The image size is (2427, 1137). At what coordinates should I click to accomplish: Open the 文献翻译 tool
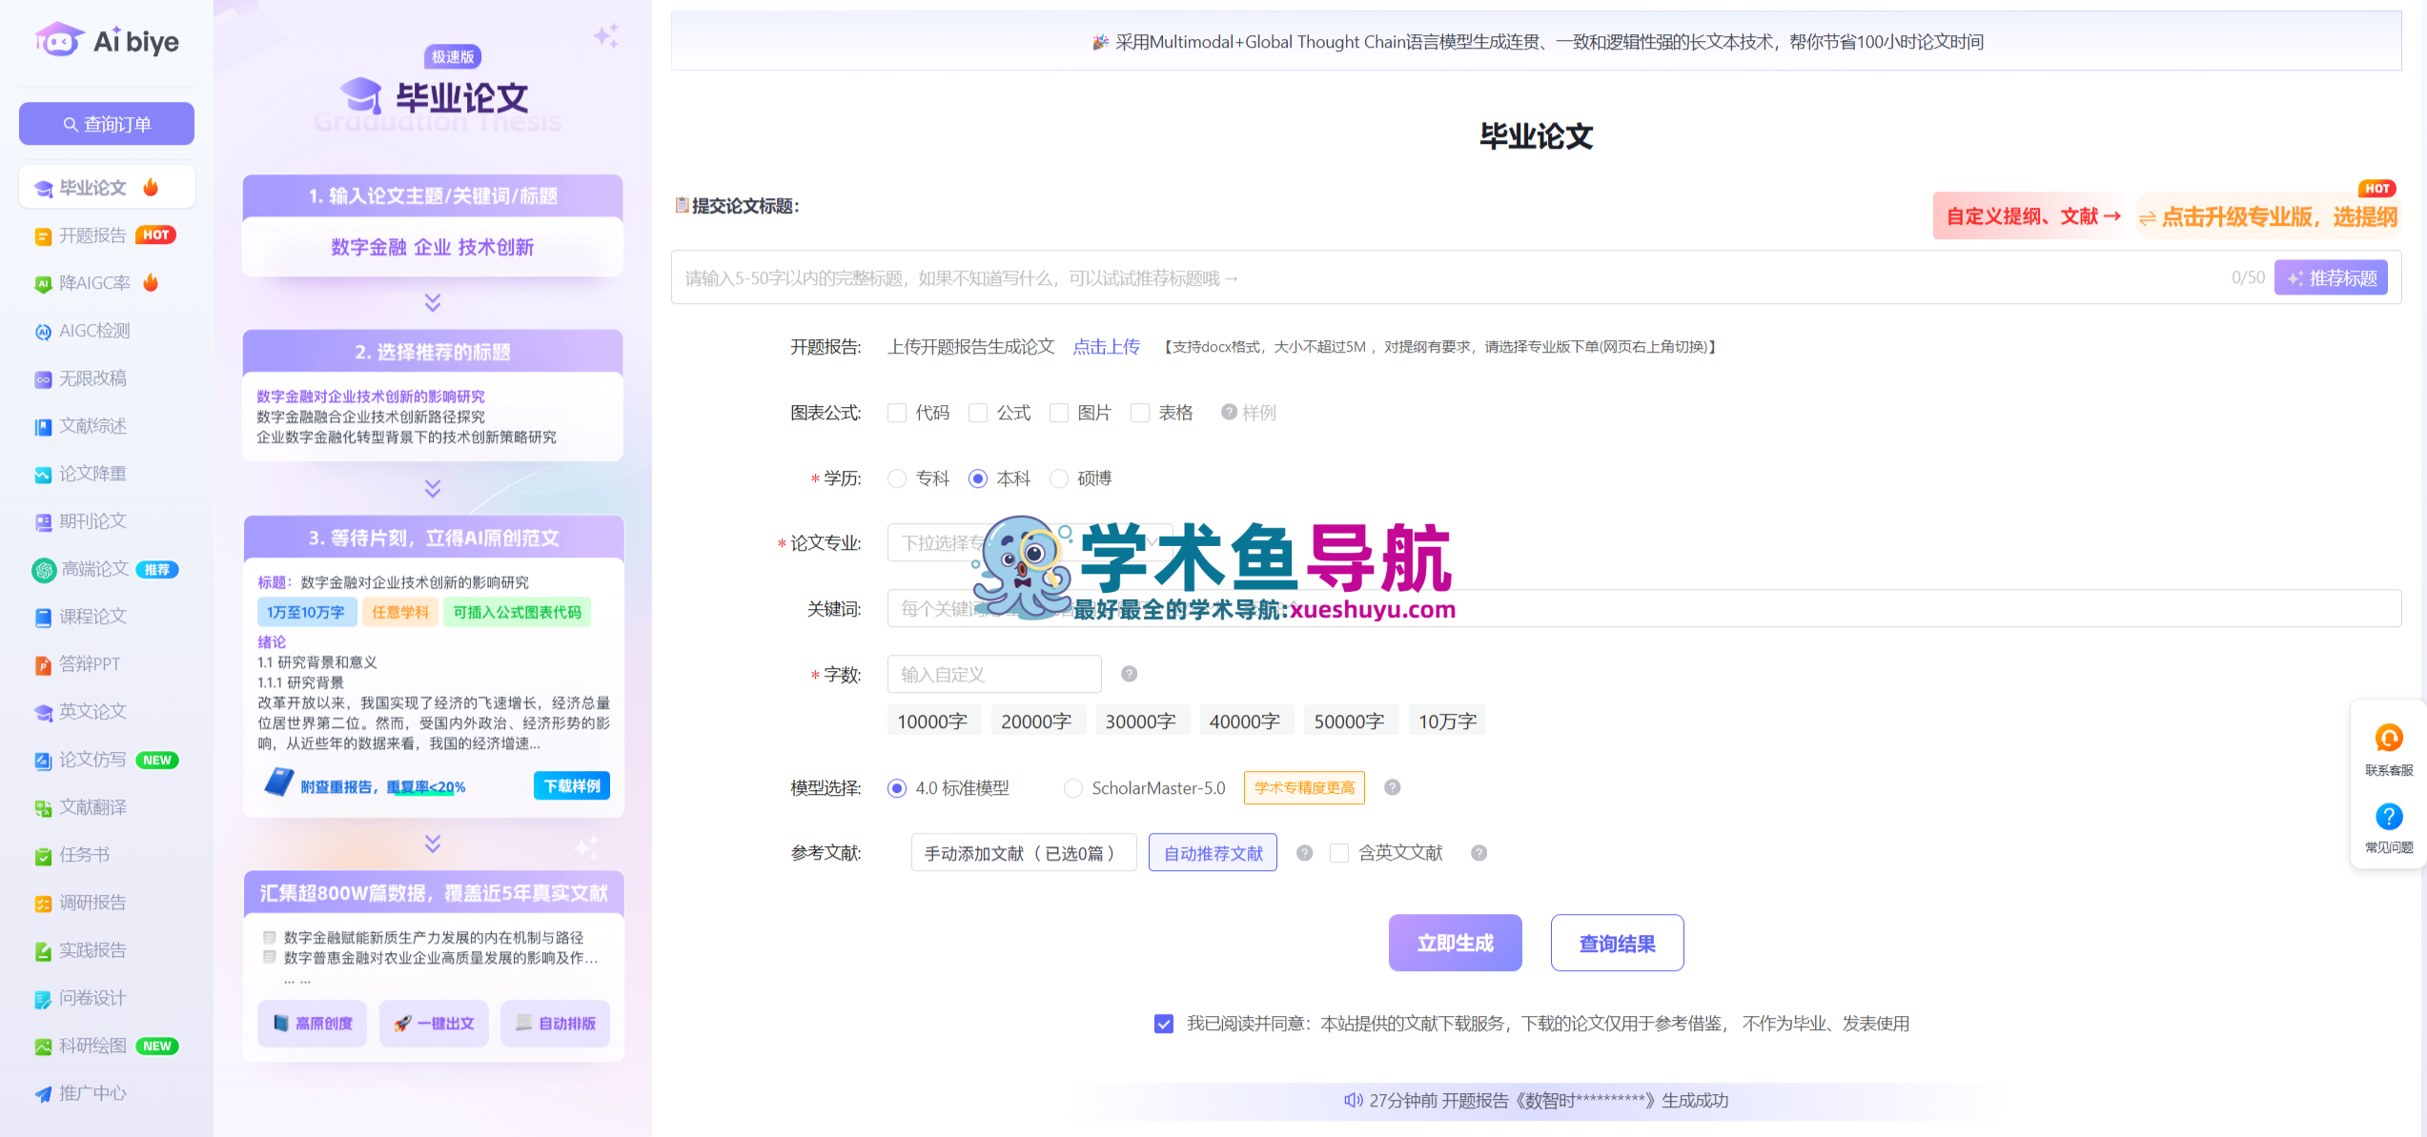click(92, 807)
